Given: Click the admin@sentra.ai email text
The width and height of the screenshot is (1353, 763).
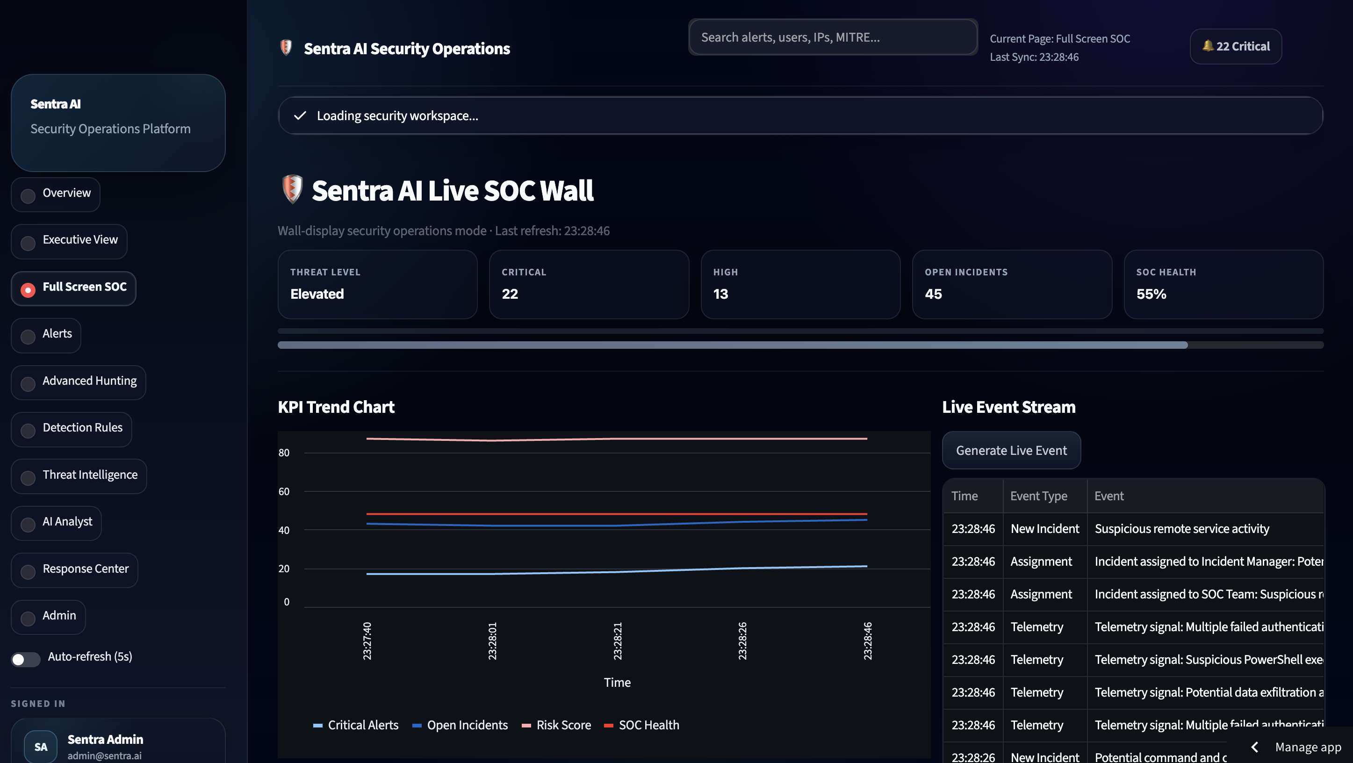Looking at the screenshot, I should coord(105,756).
